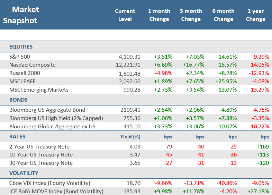Click MSCI EAFE six-month change +25.95%

click(x=226, y=82)
